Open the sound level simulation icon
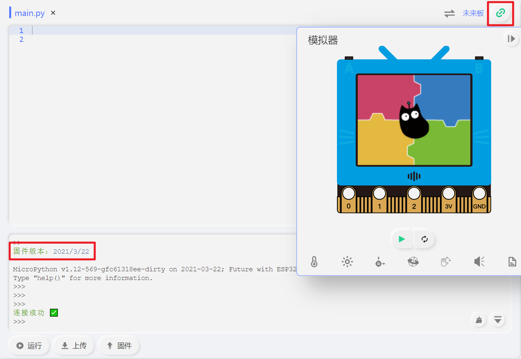Viewport: 521px width, 359px height. click(x=479, y=262)
